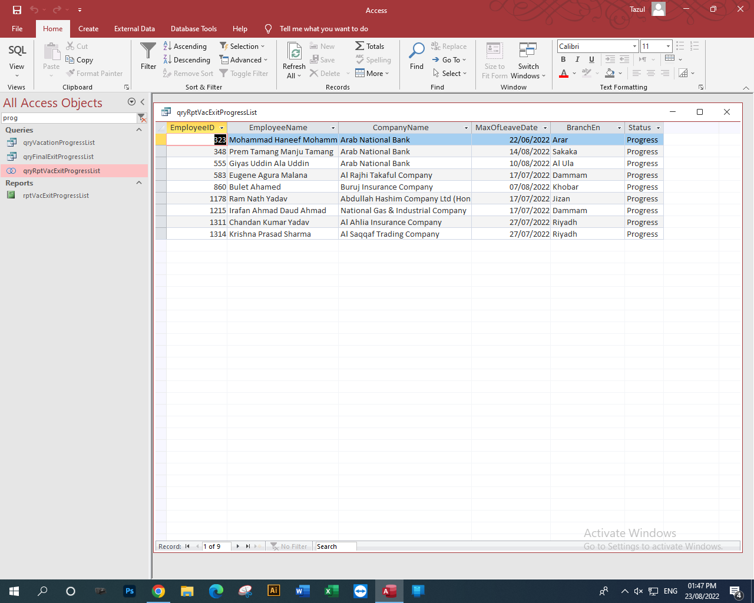
Task: Switch to Create tab
Action: (x=88, y=28)
